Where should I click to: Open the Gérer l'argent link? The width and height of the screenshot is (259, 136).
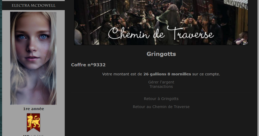coord(161,82)
